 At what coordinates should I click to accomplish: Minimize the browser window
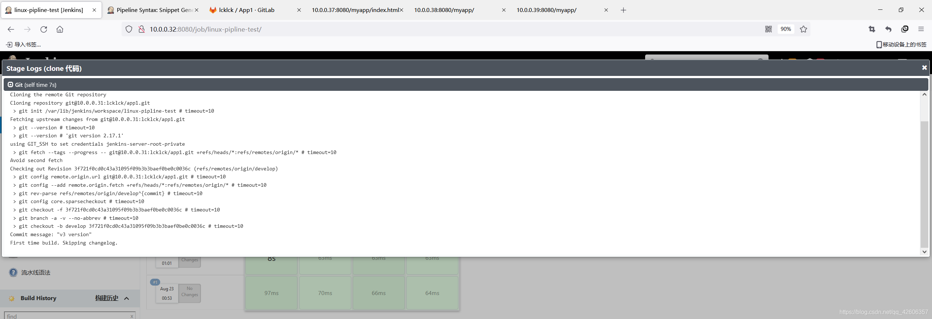[880, 10]
